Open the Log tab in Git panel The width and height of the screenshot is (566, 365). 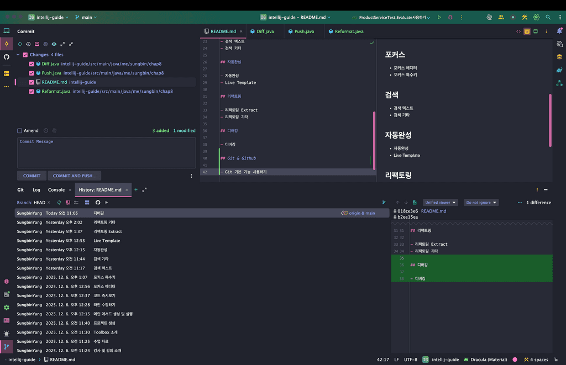pyautogui.click(x=36, y=190)
